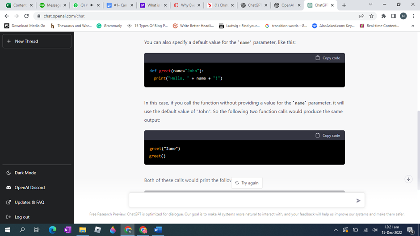Click the send message arrow icon

tap(358, 200)
